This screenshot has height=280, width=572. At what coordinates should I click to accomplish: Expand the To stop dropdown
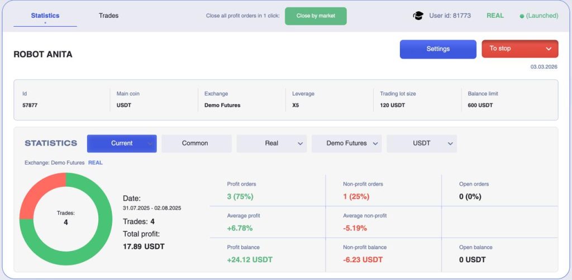519,49
